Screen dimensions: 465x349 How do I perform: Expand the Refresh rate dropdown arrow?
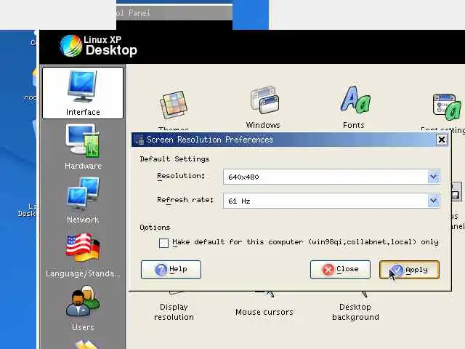tap(434, 201)
